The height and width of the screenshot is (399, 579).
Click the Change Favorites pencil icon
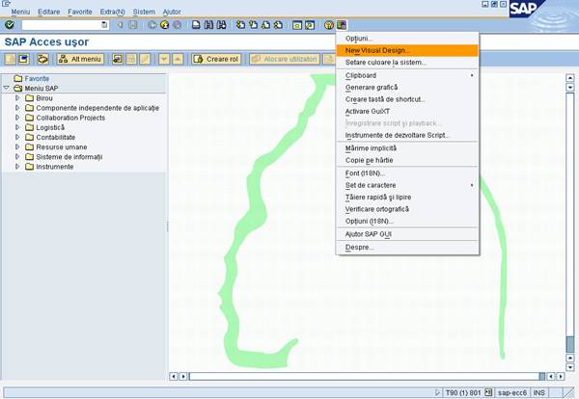pyautogui.click(x=145, y=59)
